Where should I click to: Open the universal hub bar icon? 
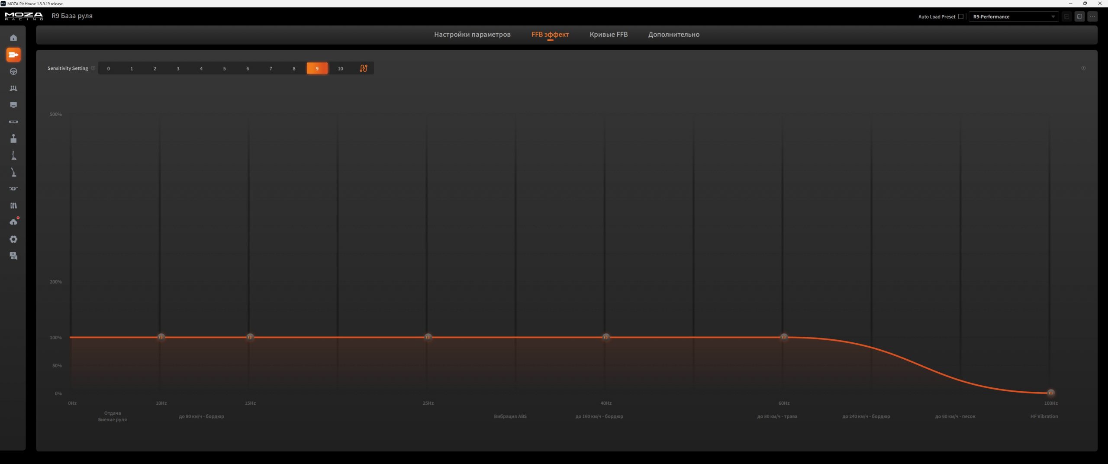coord(13,122)
